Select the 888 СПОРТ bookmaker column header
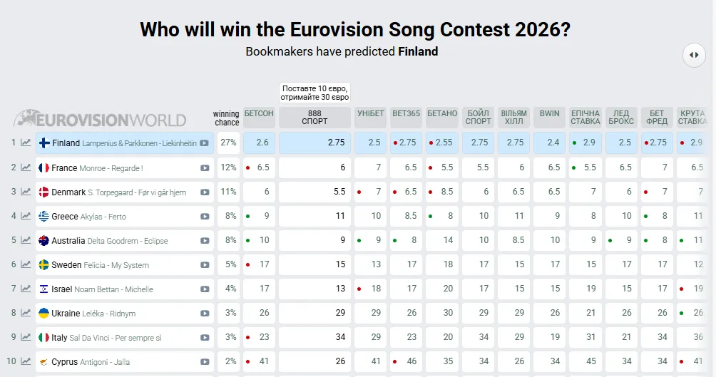The image size is (716, 377). tap(314, 118)
